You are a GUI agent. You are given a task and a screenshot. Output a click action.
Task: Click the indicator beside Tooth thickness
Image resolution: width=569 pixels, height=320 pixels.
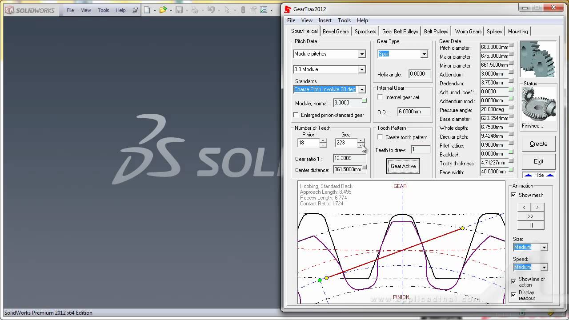point(511,160)
